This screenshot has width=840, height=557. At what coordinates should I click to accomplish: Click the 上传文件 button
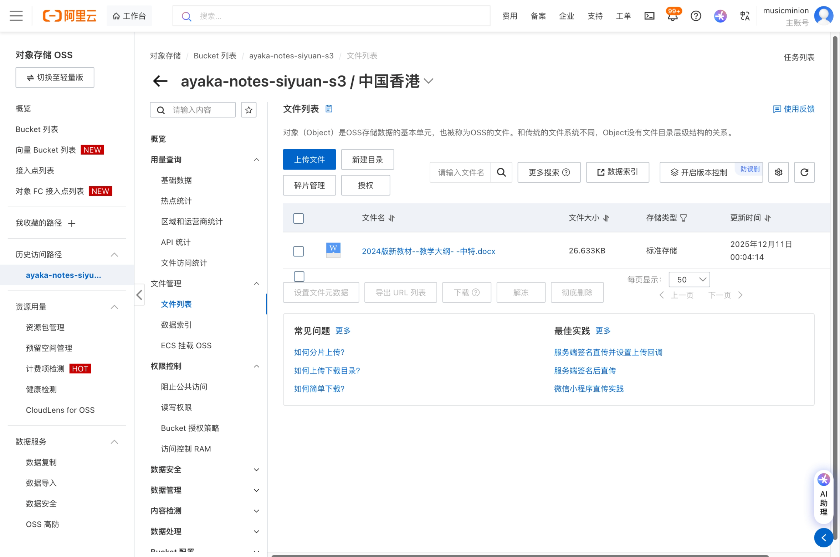309,160
